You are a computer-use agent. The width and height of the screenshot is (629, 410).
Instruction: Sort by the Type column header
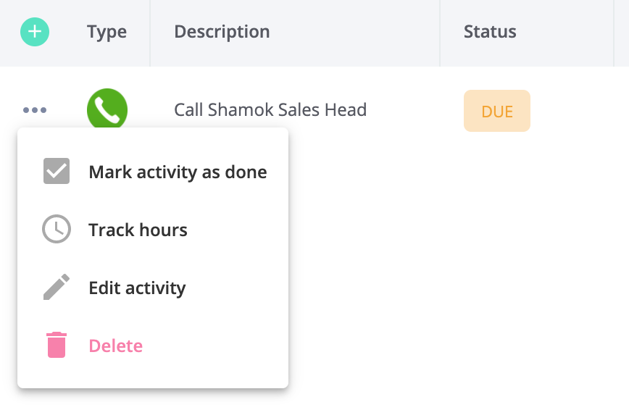tap(107, 32)
